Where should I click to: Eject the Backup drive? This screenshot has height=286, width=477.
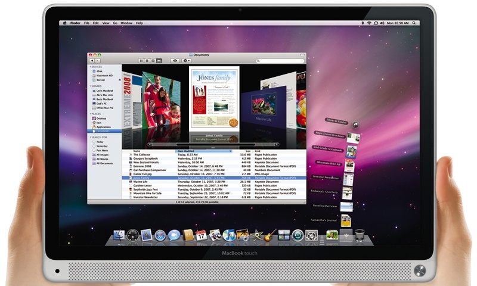(120, 80)
